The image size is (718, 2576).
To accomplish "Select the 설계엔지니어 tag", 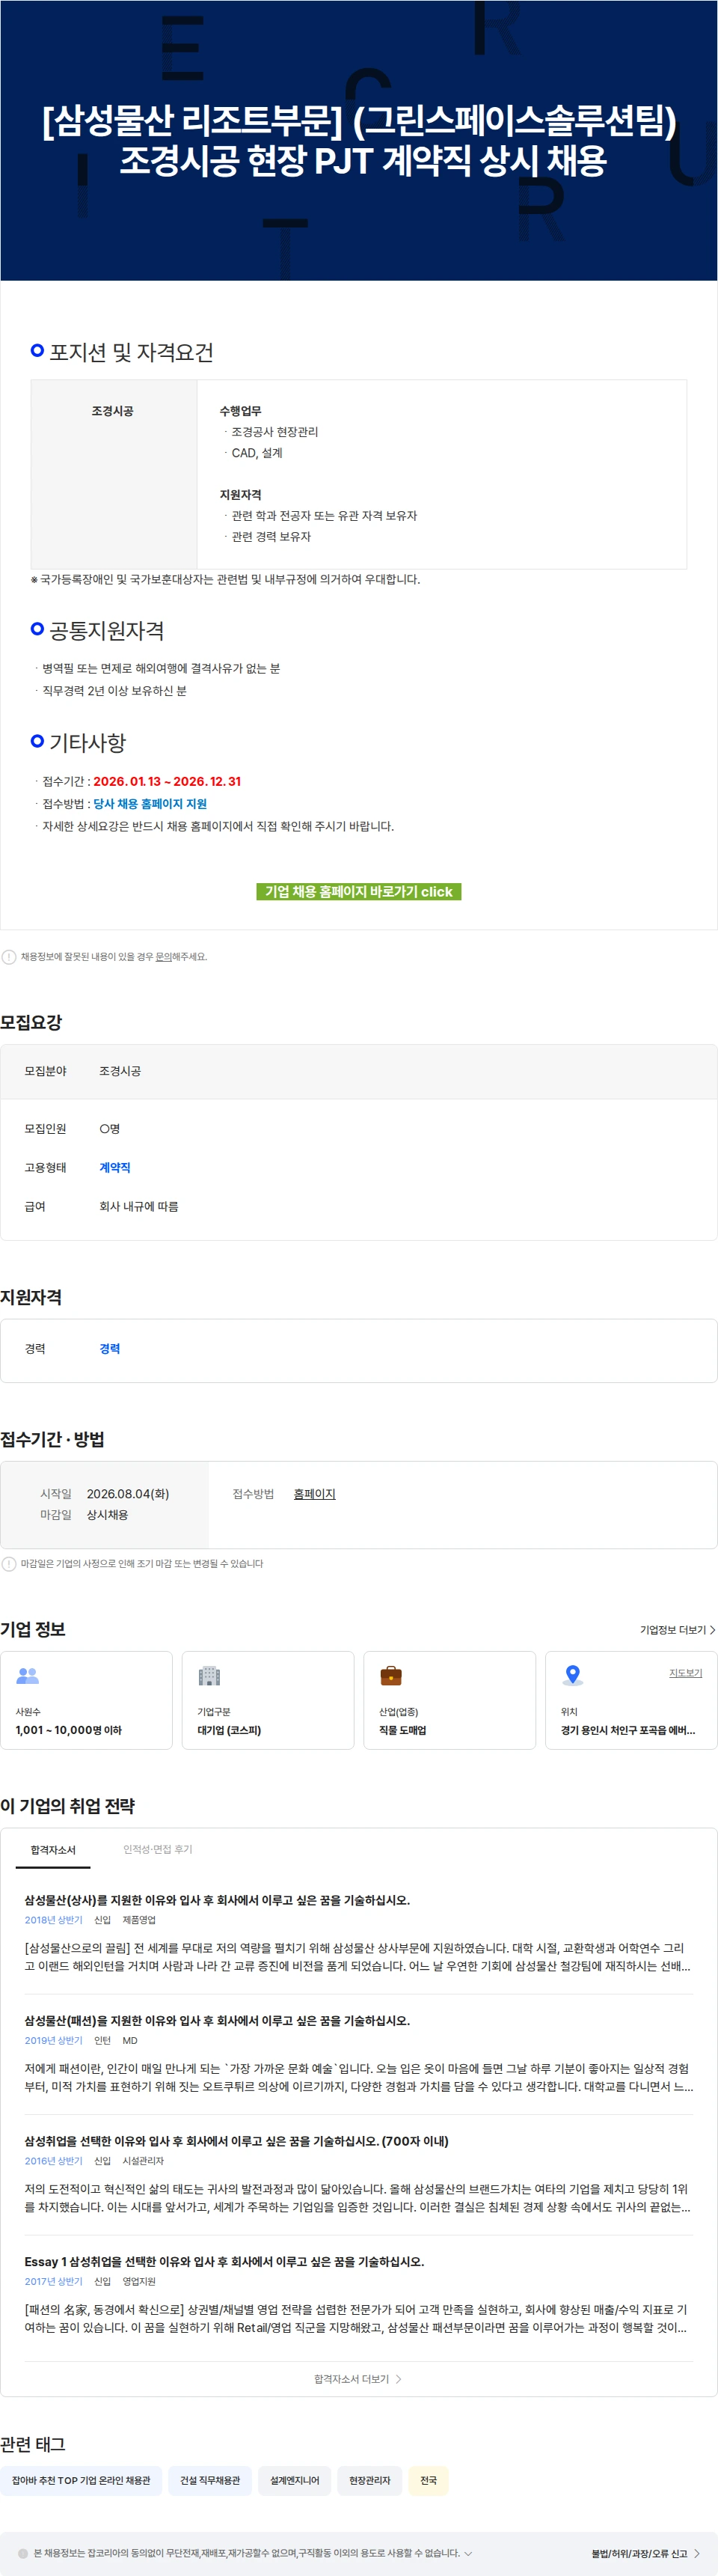I will click(x=295, y=2480).
